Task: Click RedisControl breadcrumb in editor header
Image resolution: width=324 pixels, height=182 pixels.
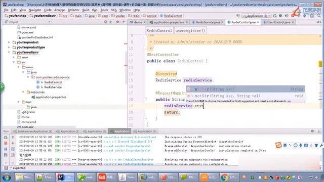Action: click(159, 30)
